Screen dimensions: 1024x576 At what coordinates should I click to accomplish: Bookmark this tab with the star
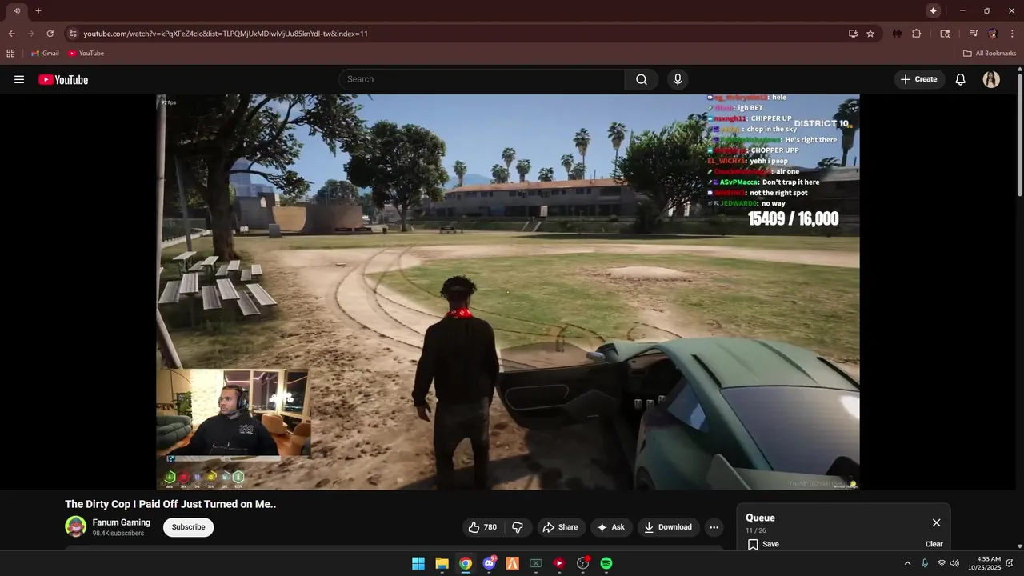click(x=870, y=34)
